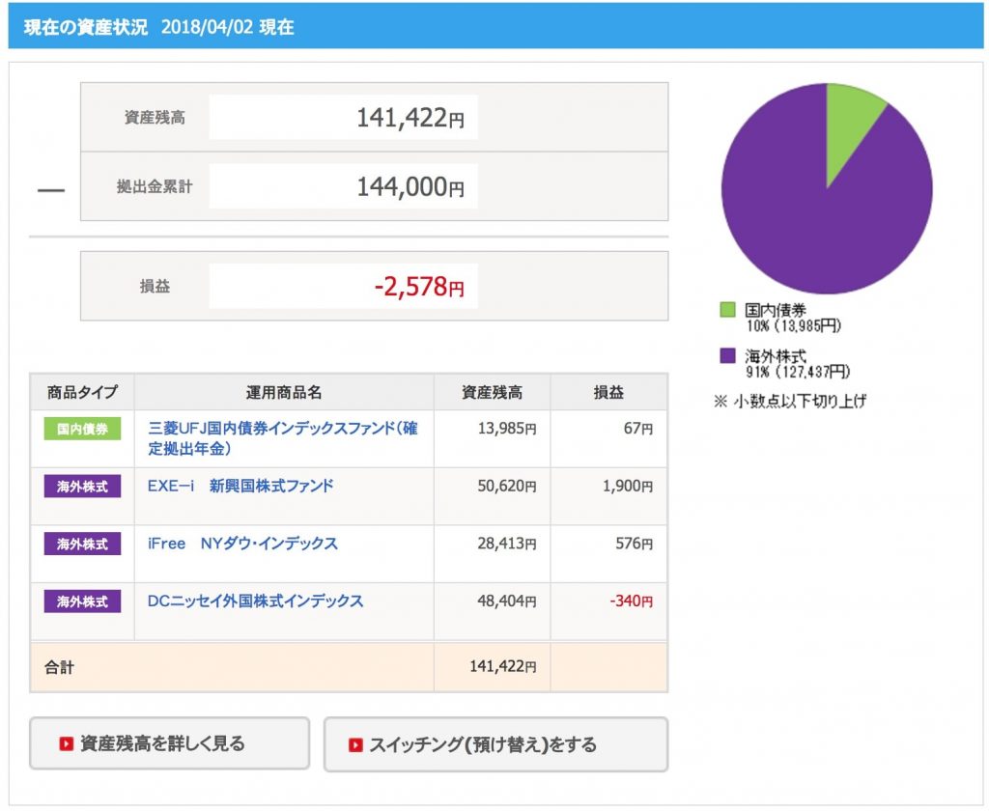This screenshot has width=989, height=811.
Task: Click the 運用商品名 column header
Action: [284, 392]
